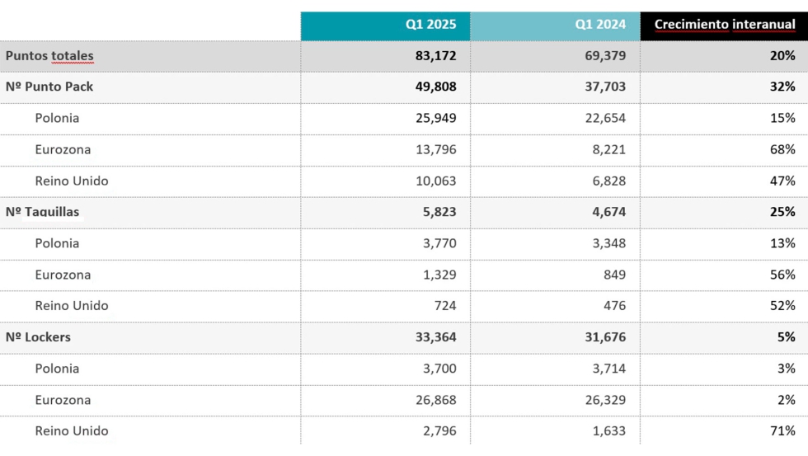Click the 52% growth cell

coord(782,305)
